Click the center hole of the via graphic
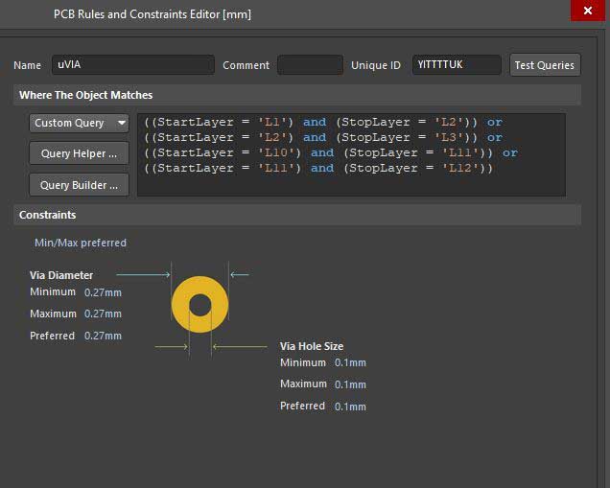The image size is (610, 488). [x=199, y=305]
